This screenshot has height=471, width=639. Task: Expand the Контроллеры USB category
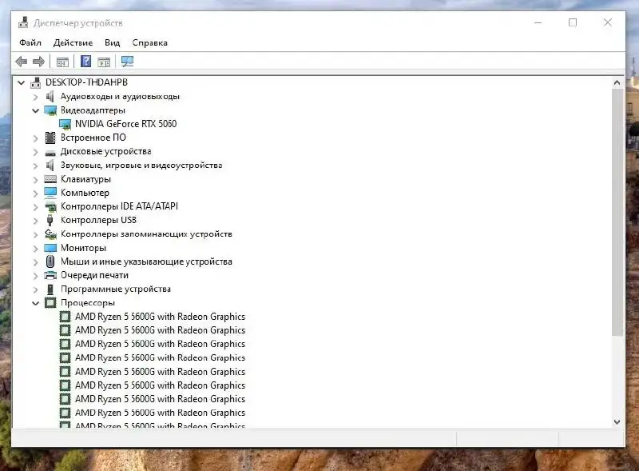click(x=35, y=221)
